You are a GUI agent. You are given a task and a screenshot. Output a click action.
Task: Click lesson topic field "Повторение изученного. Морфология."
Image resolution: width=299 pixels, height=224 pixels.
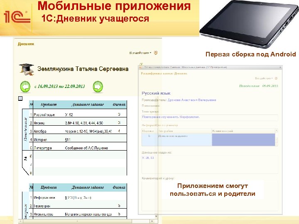point(210,117)
